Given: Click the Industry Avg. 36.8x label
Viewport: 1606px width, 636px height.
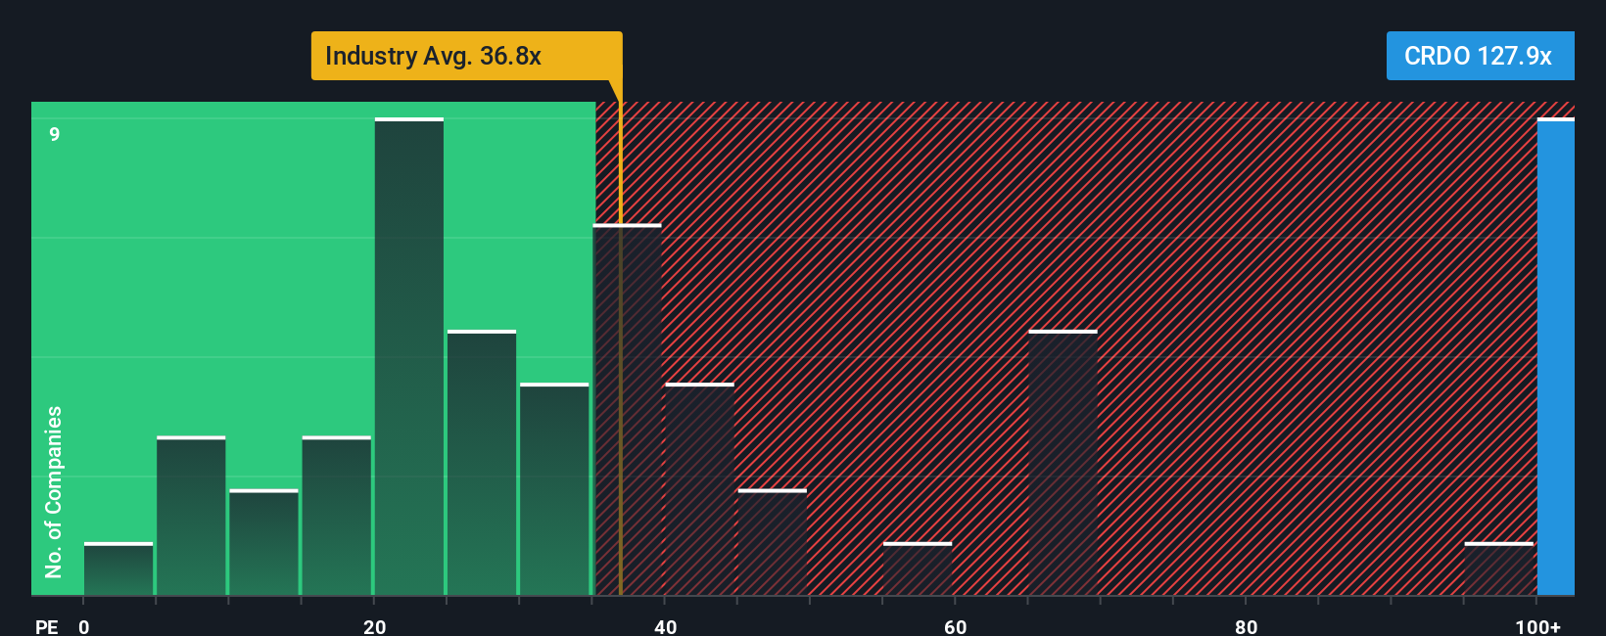Looking at the screenshot, I should tap(466, 56).
